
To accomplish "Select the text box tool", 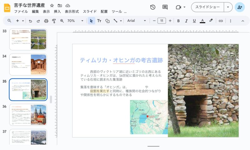I will 99,21.
